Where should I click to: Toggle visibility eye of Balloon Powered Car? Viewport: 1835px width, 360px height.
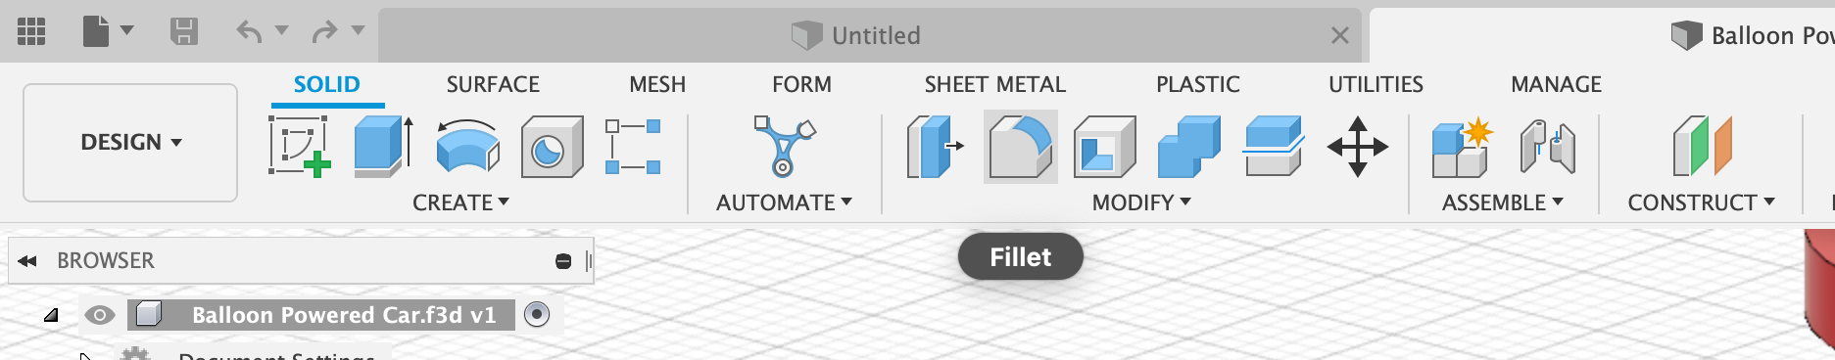pos(99,315)
